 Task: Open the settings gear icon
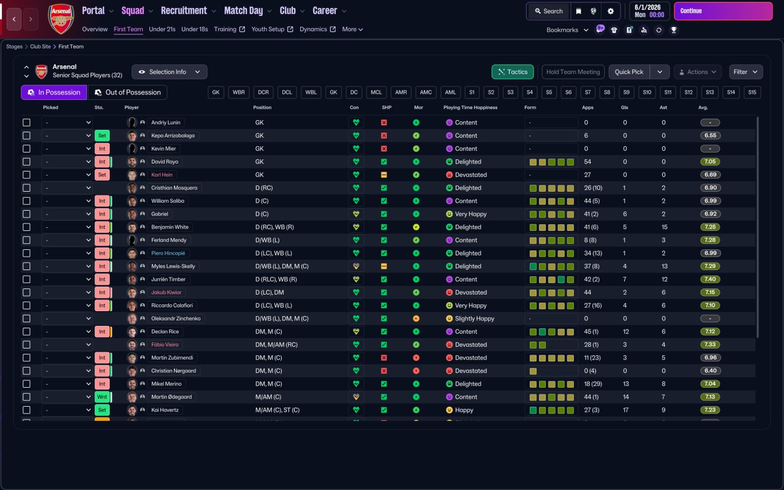point(610,11)
